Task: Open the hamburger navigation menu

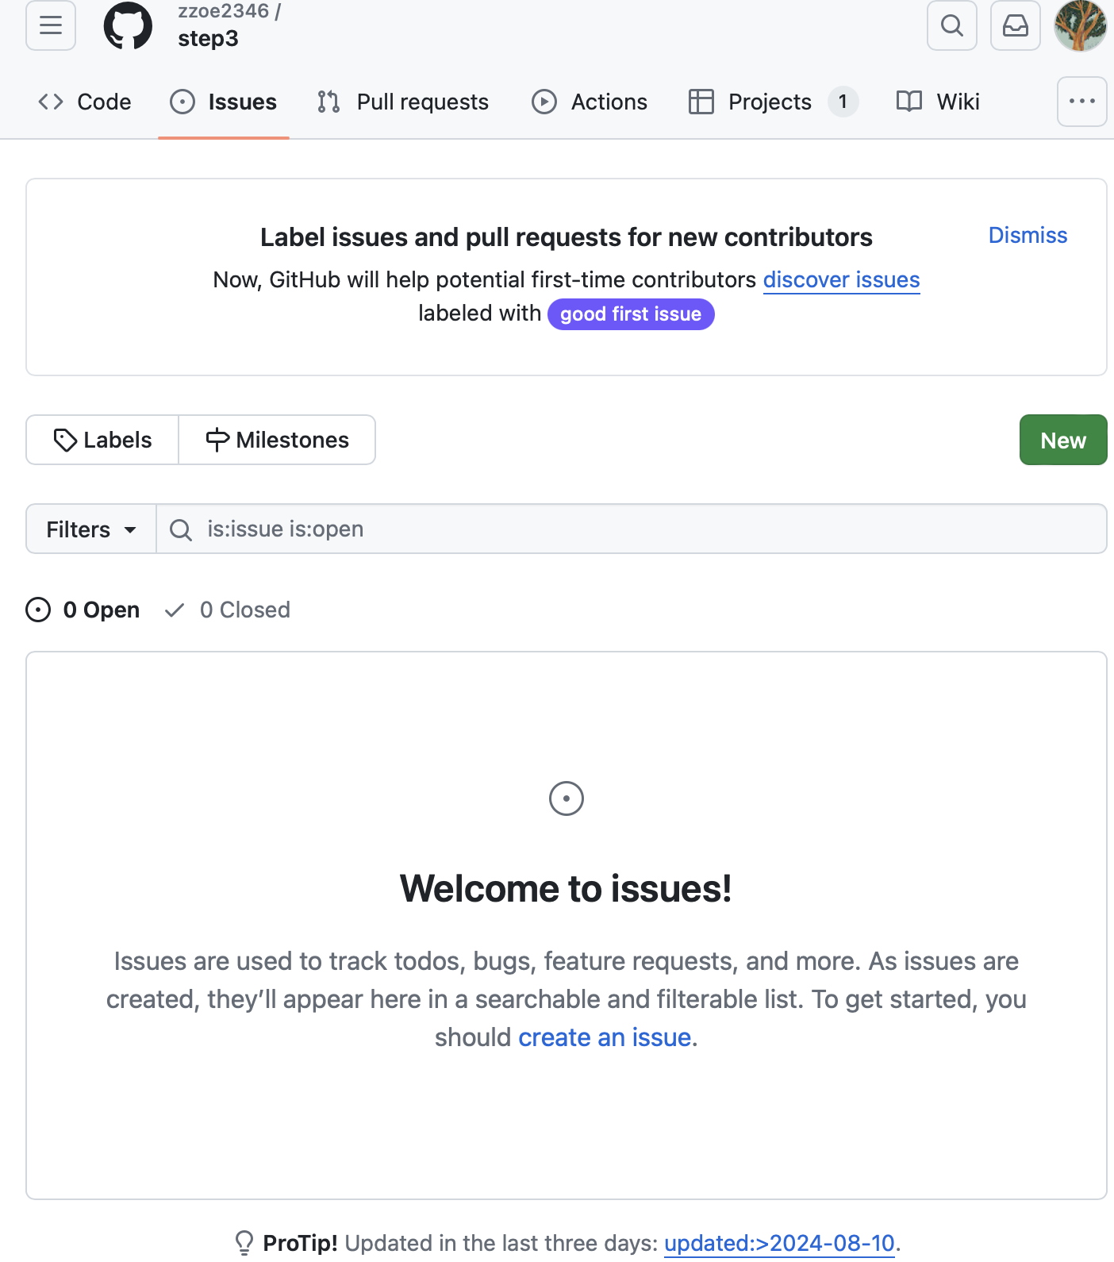Action: (x=51, y=25)
